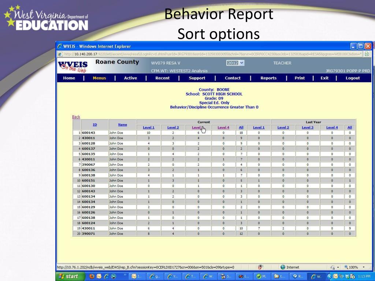Select student ID 600126
The width and height of the screenshot is (375, 281).
[x=89, y=213]
